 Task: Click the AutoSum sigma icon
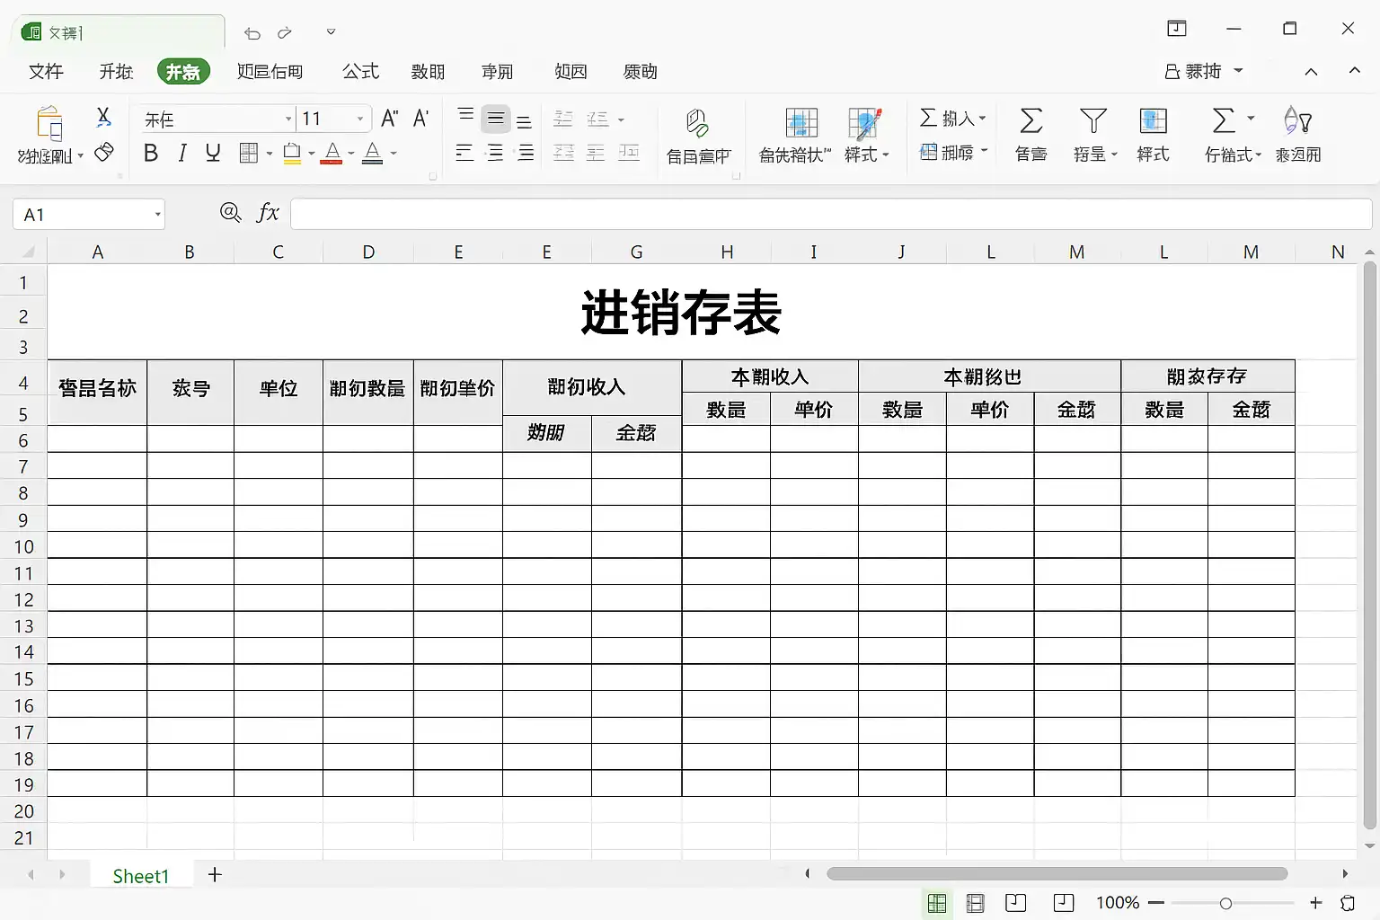(x=1031, y=120)
